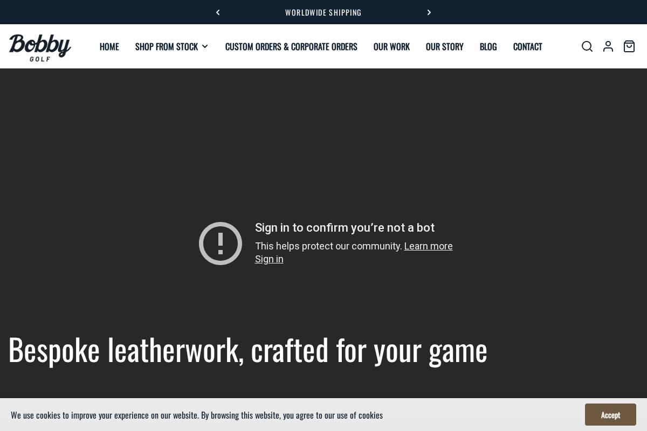Open the shopping cart icon
647x431 pixels.
point(629,46)
